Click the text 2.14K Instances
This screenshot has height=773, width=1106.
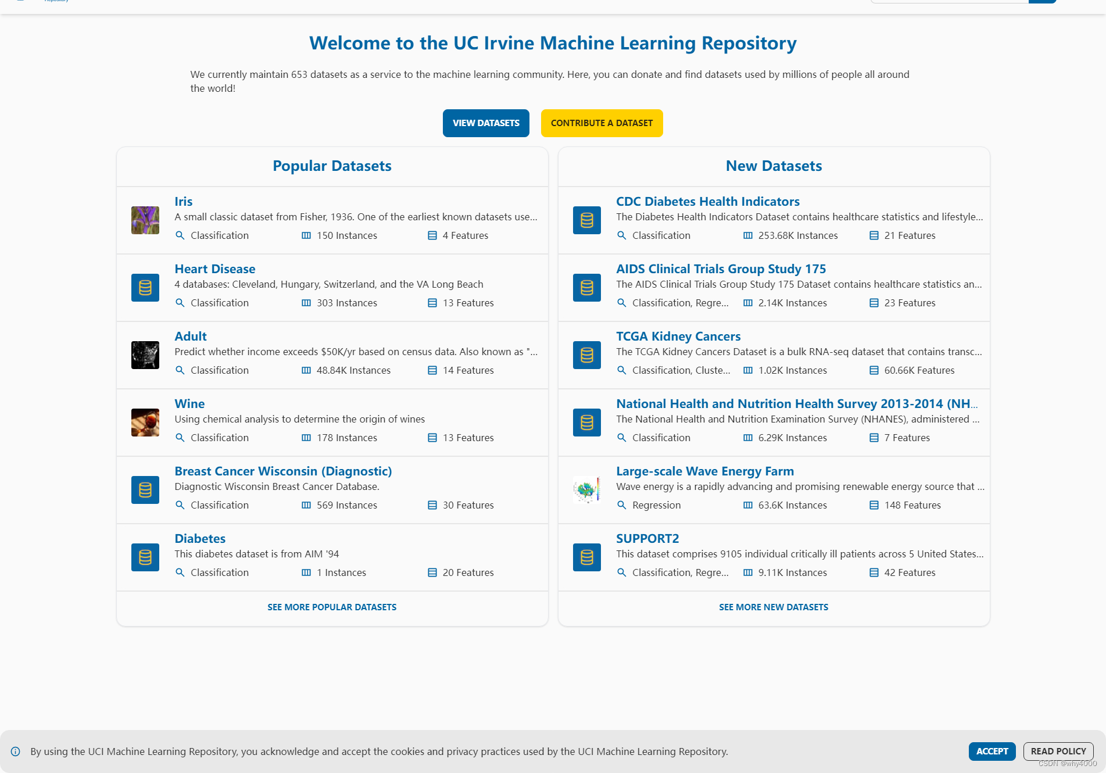(793, 303)
